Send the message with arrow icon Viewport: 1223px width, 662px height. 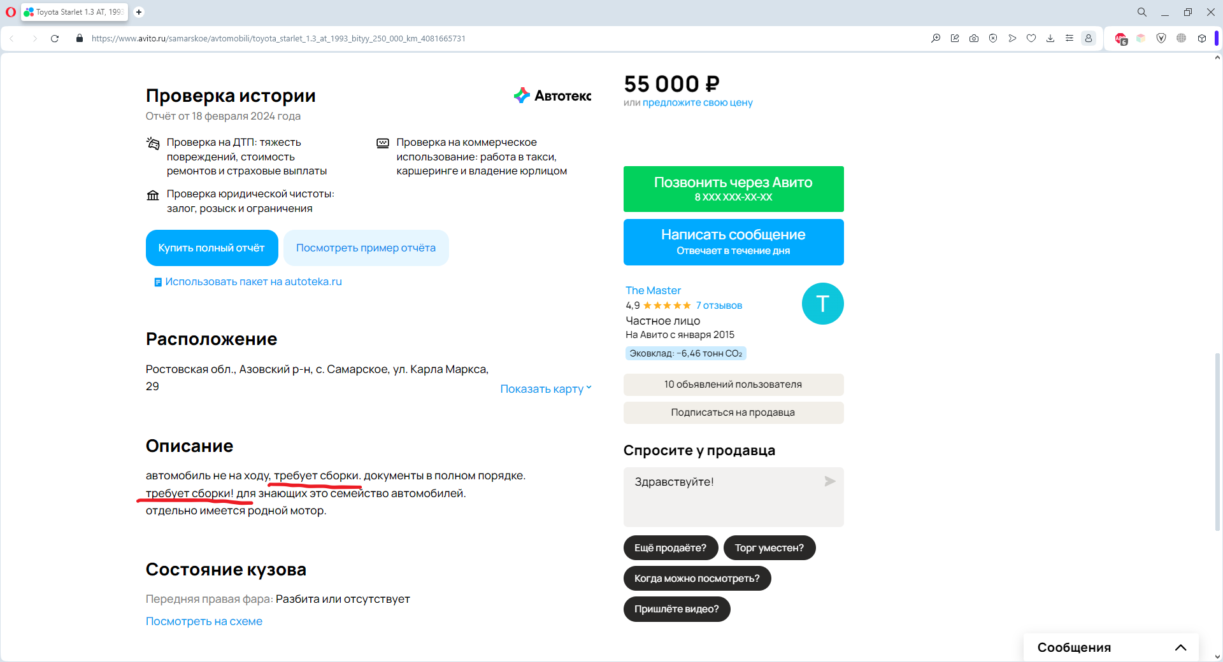829,481
